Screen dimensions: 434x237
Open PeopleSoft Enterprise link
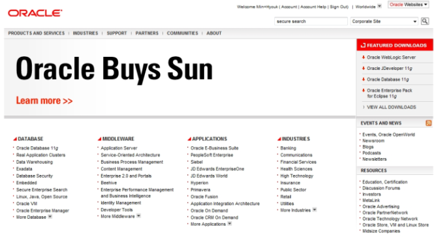pos(211,155)
